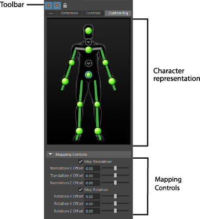Click the Rotation Y Offset value field
This screenshot has width=200, height=219.
[x=92, y=204]
